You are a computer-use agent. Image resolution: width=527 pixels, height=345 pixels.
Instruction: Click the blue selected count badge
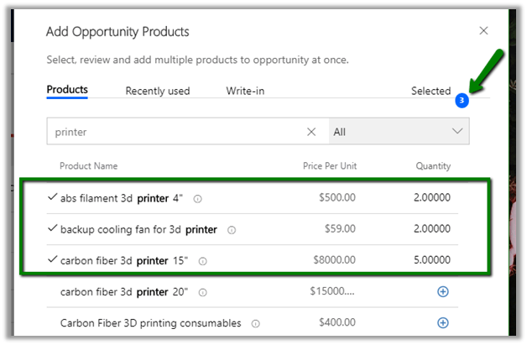coord(462,101)
